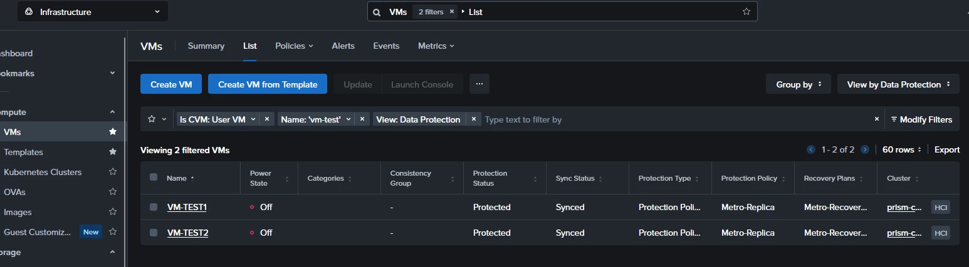Image resolution: width=969 pixels, height=267 pixels.
Task: Select the VM-TEST1 row checkbox
Action: click(154, 207)
